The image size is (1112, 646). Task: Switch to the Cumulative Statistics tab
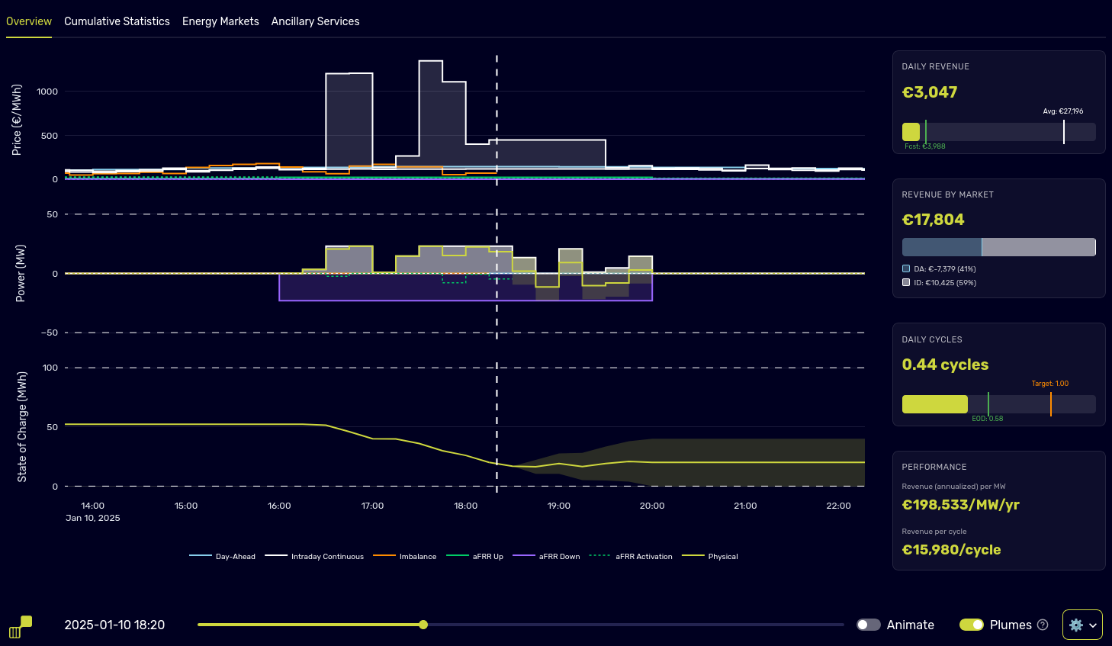[x=117, y=21]
